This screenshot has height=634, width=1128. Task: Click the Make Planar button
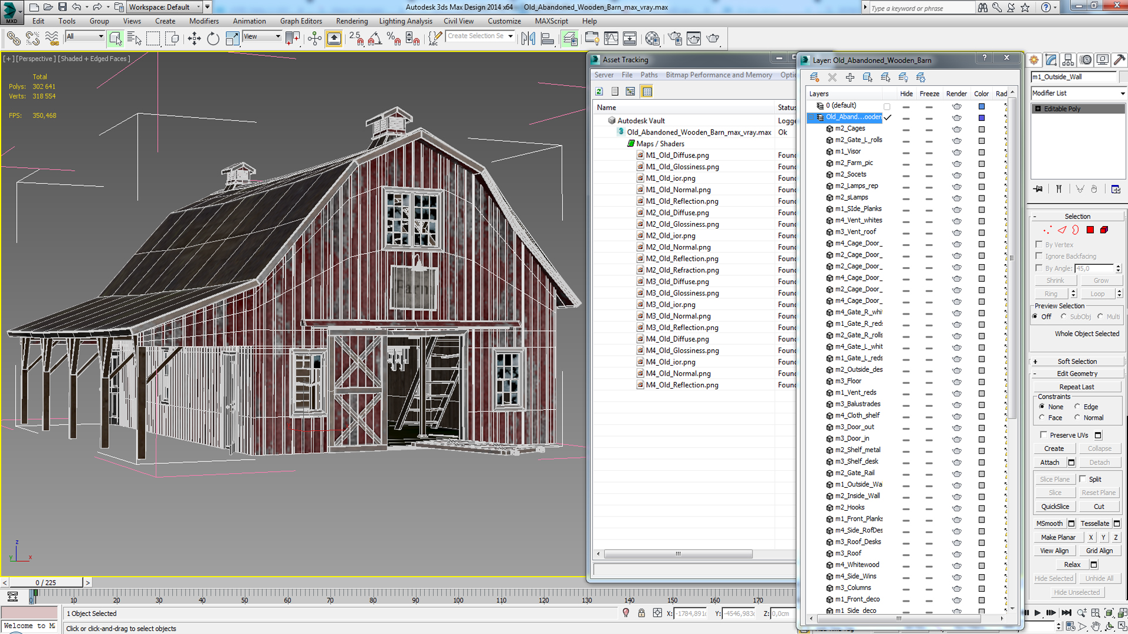coord(1058,537)
